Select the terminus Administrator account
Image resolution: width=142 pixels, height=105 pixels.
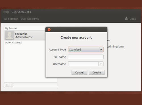25,35
